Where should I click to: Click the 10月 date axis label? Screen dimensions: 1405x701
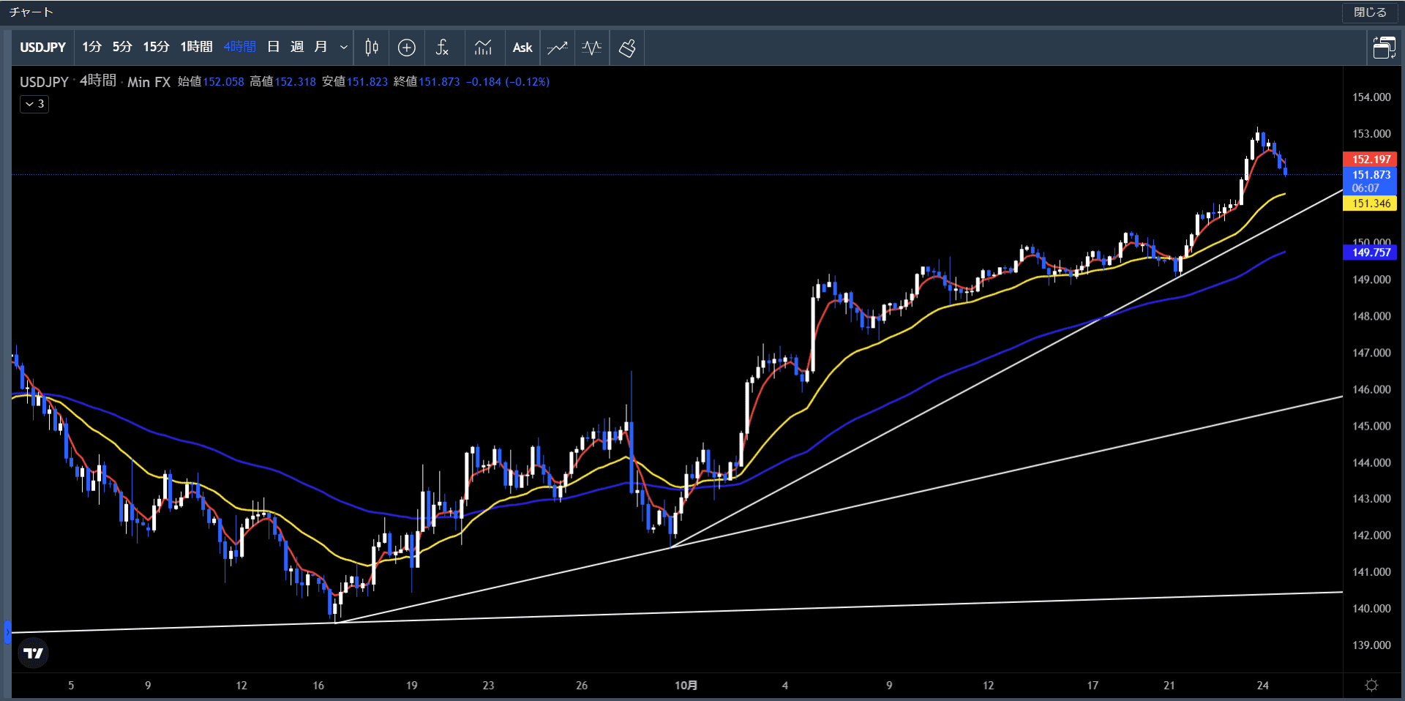point(686,686)
